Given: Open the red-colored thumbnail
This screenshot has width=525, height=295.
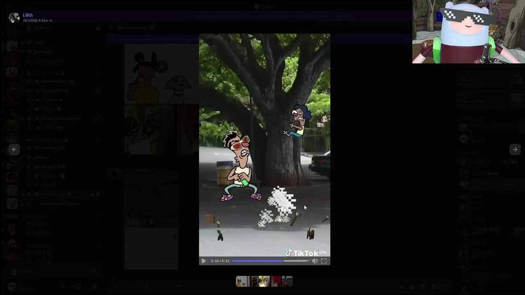Looking at the screenshot, I should (x=276, y=281).
